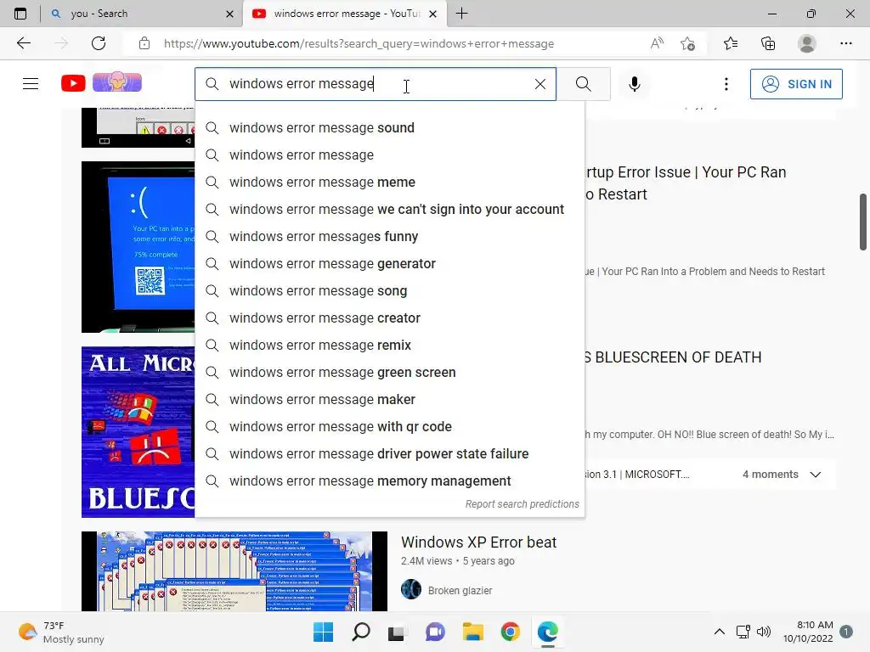Select suggestion 'windows error message creator'

click(389, 318)
